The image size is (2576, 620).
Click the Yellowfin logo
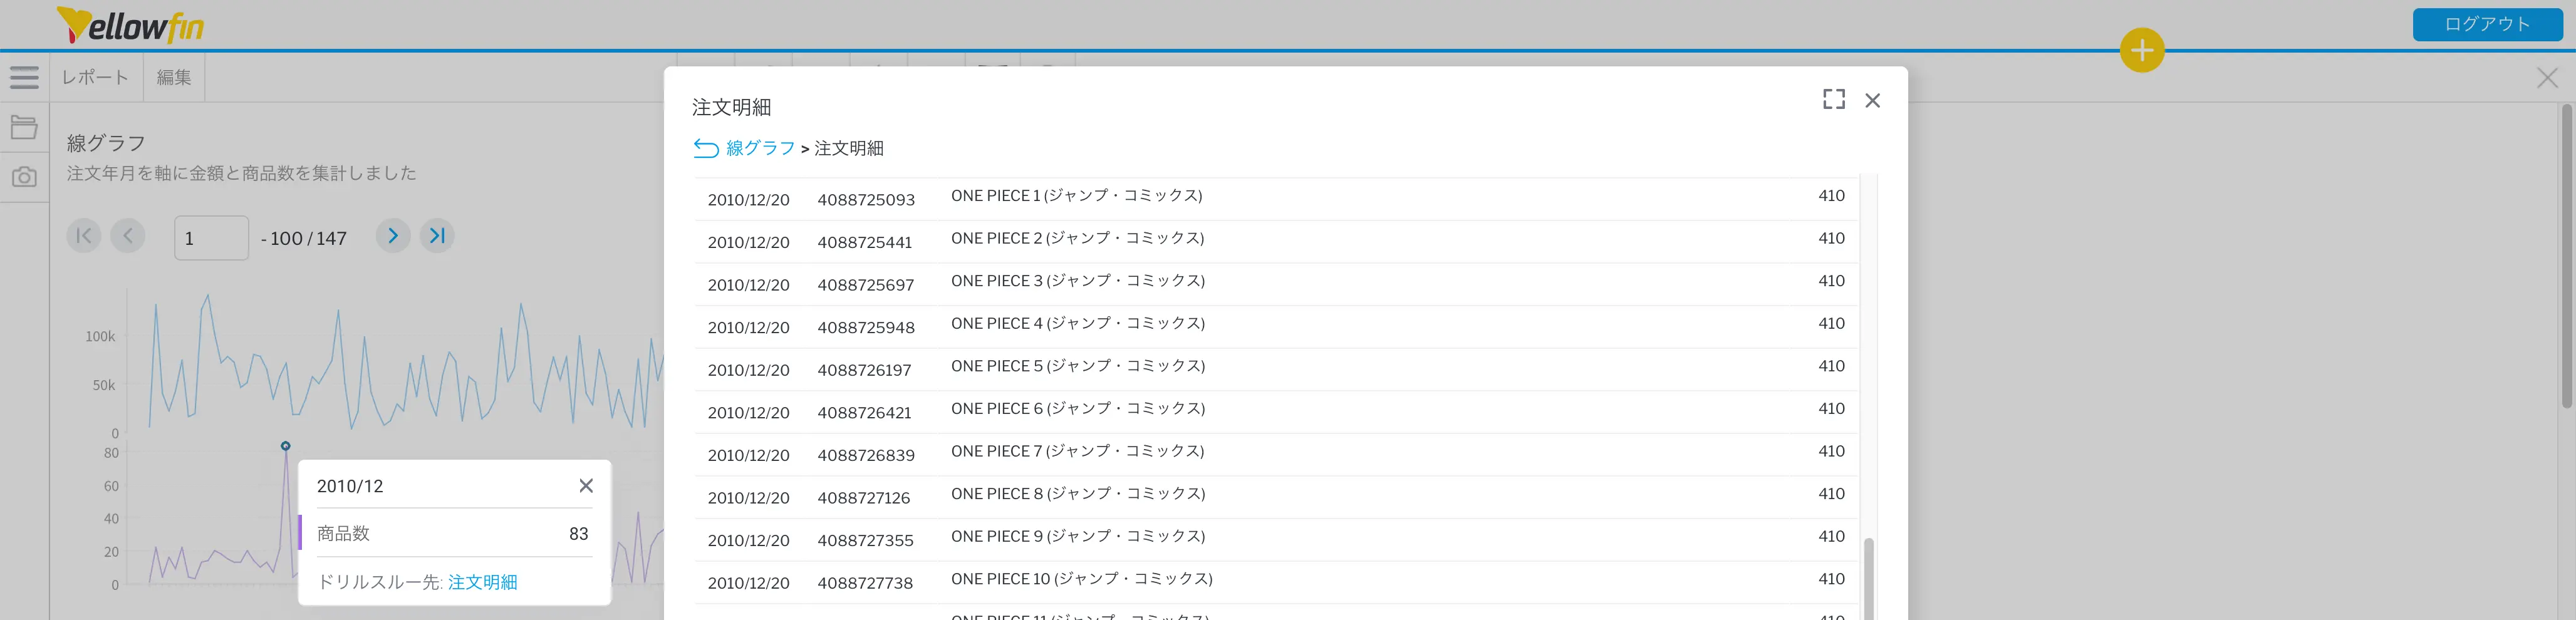coord(131,25)
